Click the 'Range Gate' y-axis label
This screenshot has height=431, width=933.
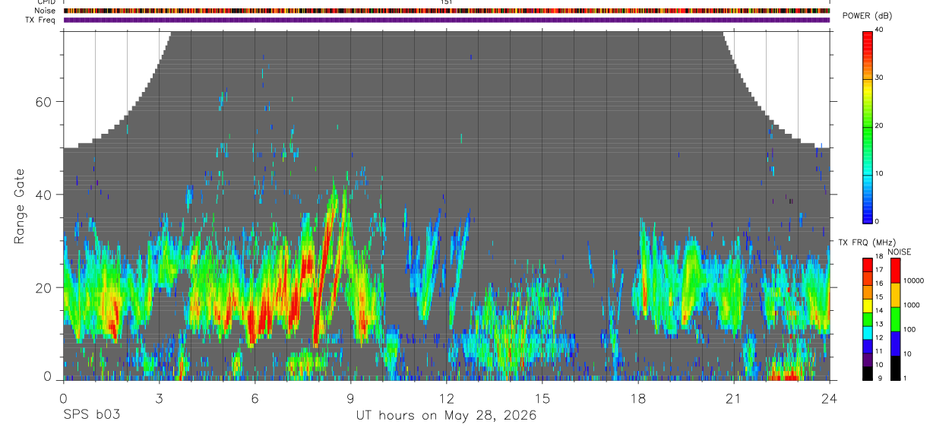pos(19,207)
